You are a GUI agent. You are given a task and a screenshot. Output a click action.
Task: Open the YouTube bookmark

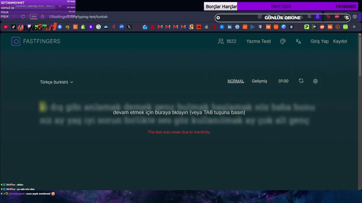(6, 27)
